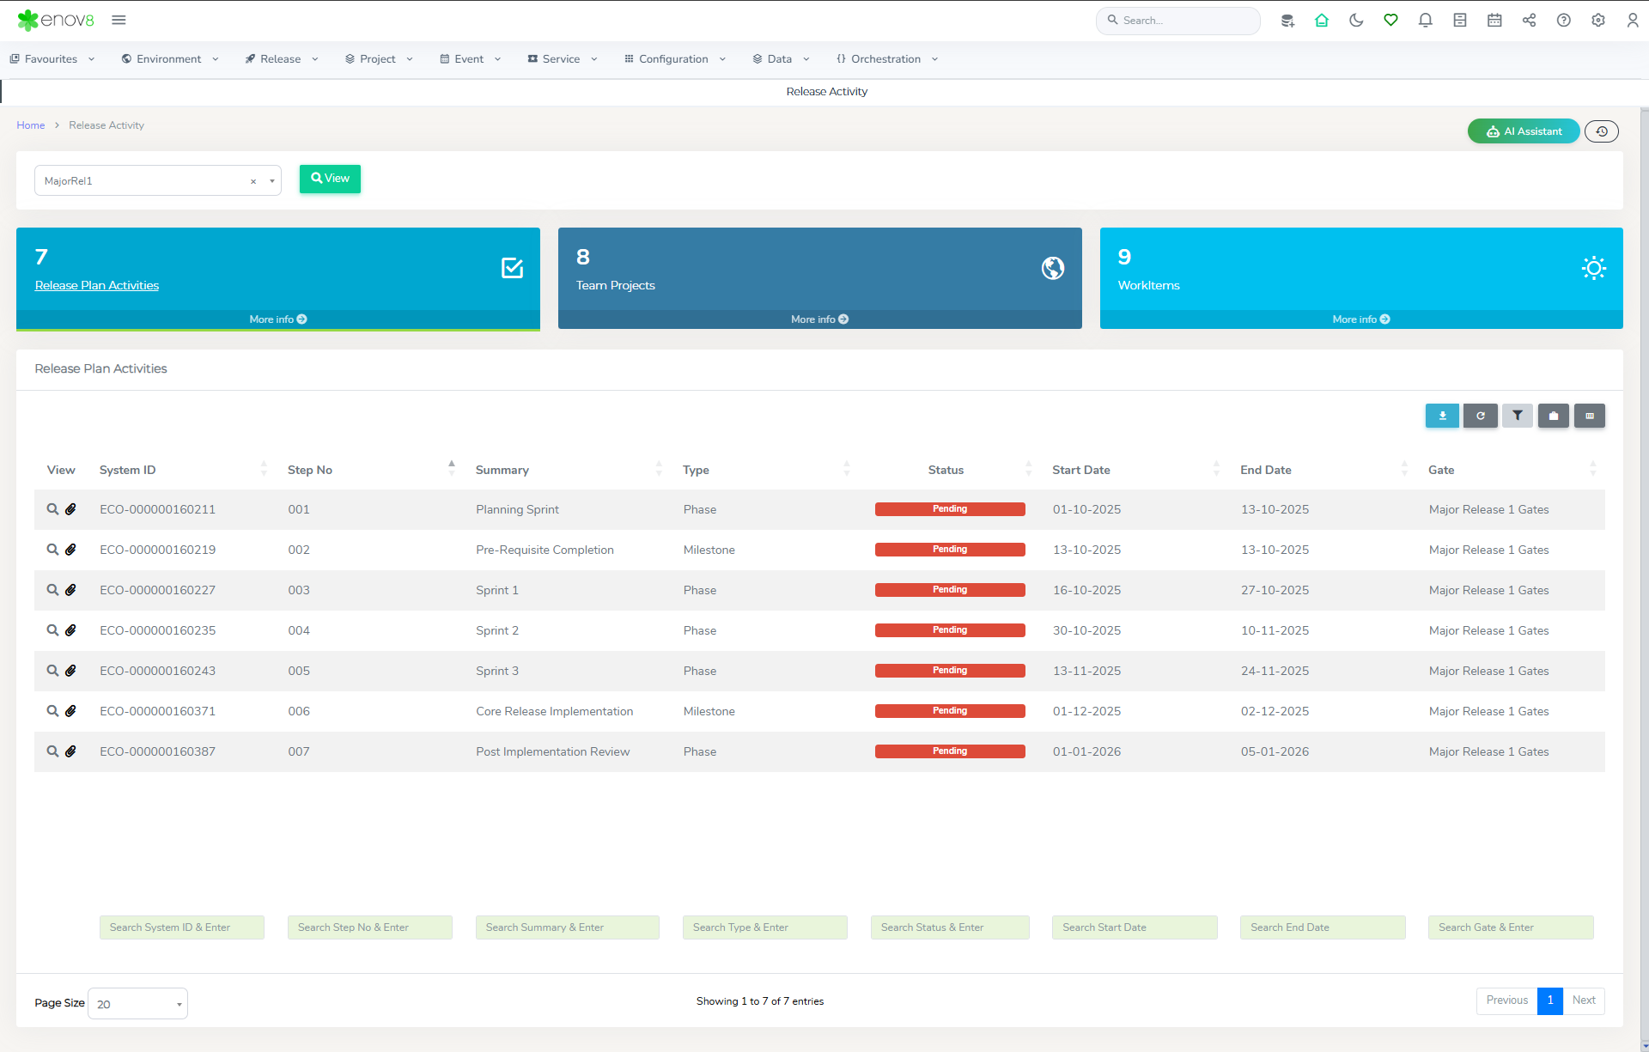The image size is (1649, 1052).
Task: Click the Search Summary & Enter field
Action: click(567, 927)
